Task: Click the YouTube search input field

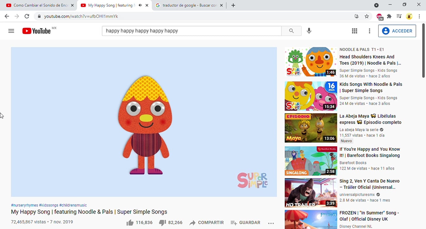Action: (192, 31)
